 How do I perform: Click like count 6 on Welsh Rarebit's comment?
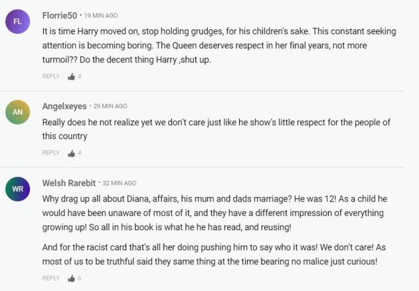[x=79, y=278]
